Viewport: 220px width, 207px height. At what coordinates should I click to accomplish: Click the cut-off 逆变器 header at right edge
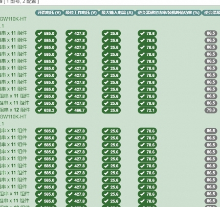211,13
